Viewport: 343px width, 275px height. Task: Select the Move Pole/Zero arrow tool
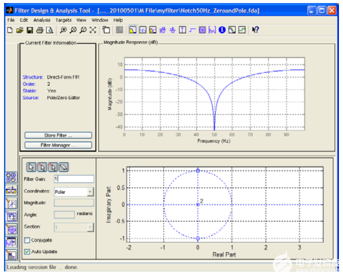[30, 167]
